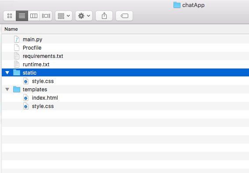Click the Share button
The width and height of the screenshot is (249, 173).
coord(104,16)
